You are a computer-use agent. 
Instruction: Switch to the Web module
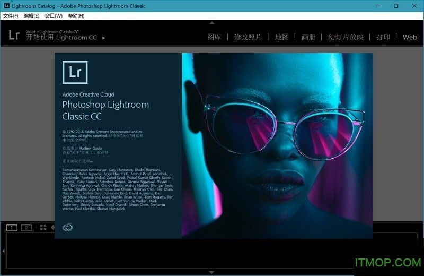(410, 37)
